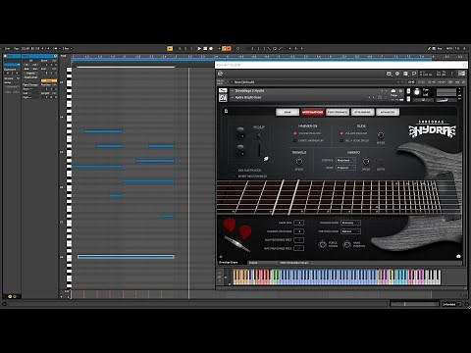Open Kontakt workspace panel menu
Viewport: 471px width, 353px height.
(405, 74)
